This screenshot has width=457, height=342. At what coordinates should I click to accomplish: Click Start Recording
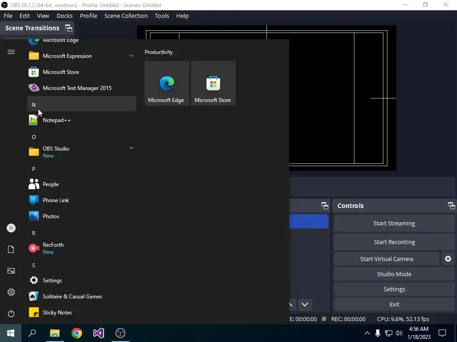coord(394,242)
